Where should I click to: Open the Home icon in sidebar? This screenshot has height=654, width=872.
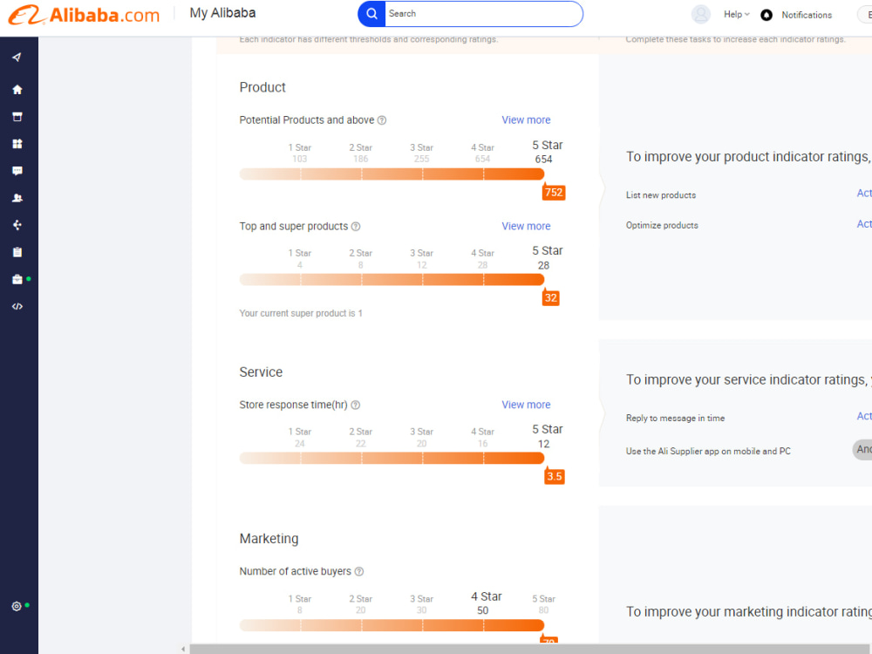17,90
